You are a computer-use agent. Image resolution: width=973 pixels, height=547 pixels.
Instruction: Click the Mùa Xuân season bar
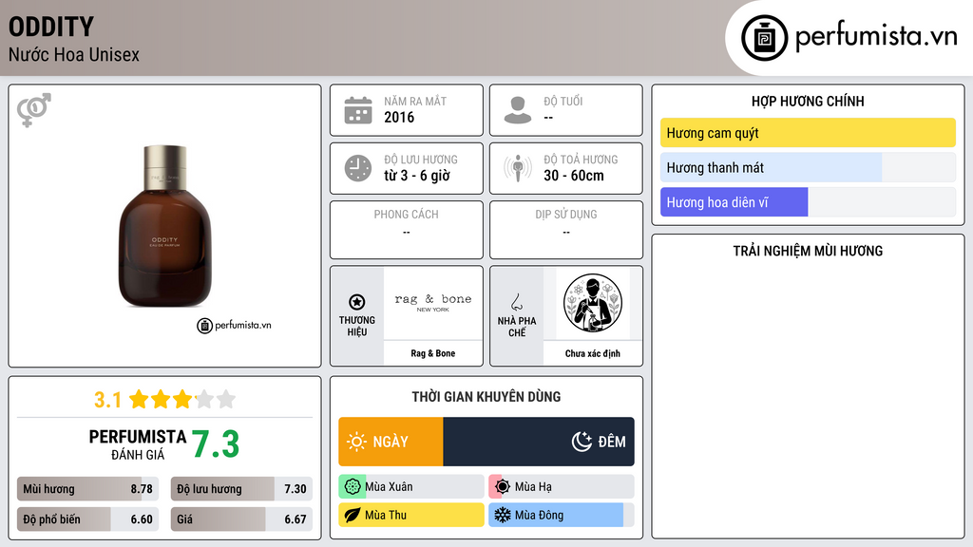(411, 487)
